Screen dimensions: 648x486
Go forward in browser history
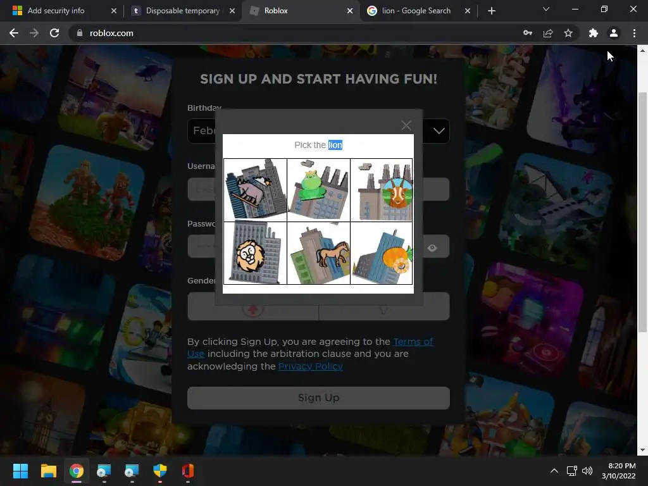pos(34,33)
